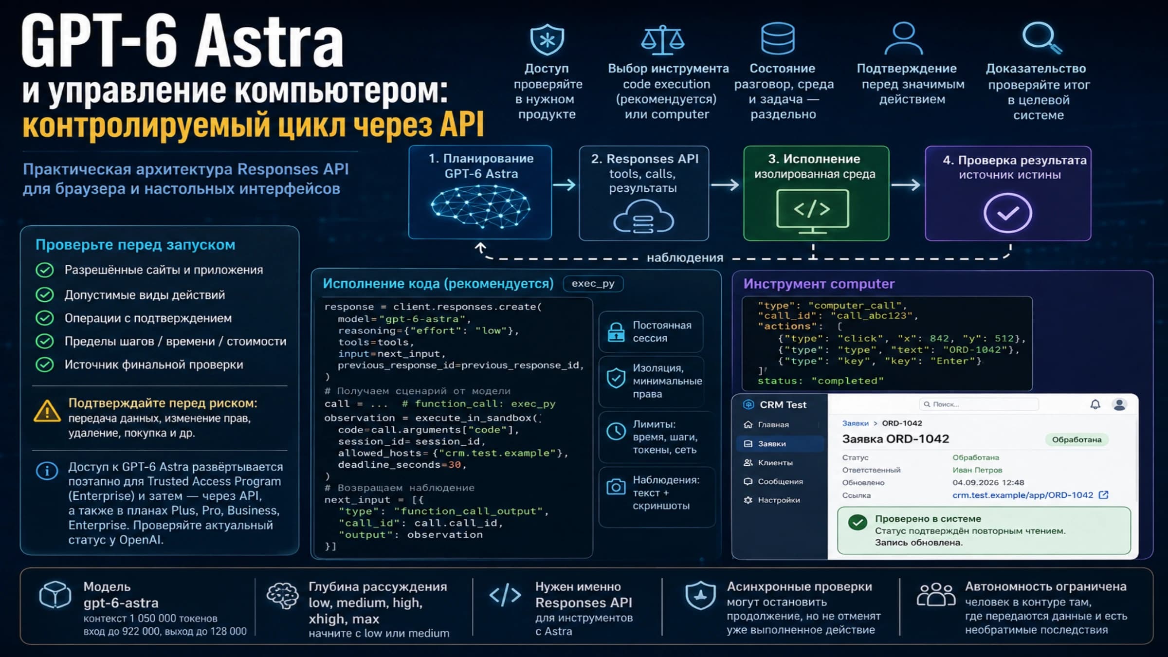This screenshot has width=1168, height=657.
Task: Click the camera icon next to Наблюдения
Action: pyautogui.click(x=616, y=487)
